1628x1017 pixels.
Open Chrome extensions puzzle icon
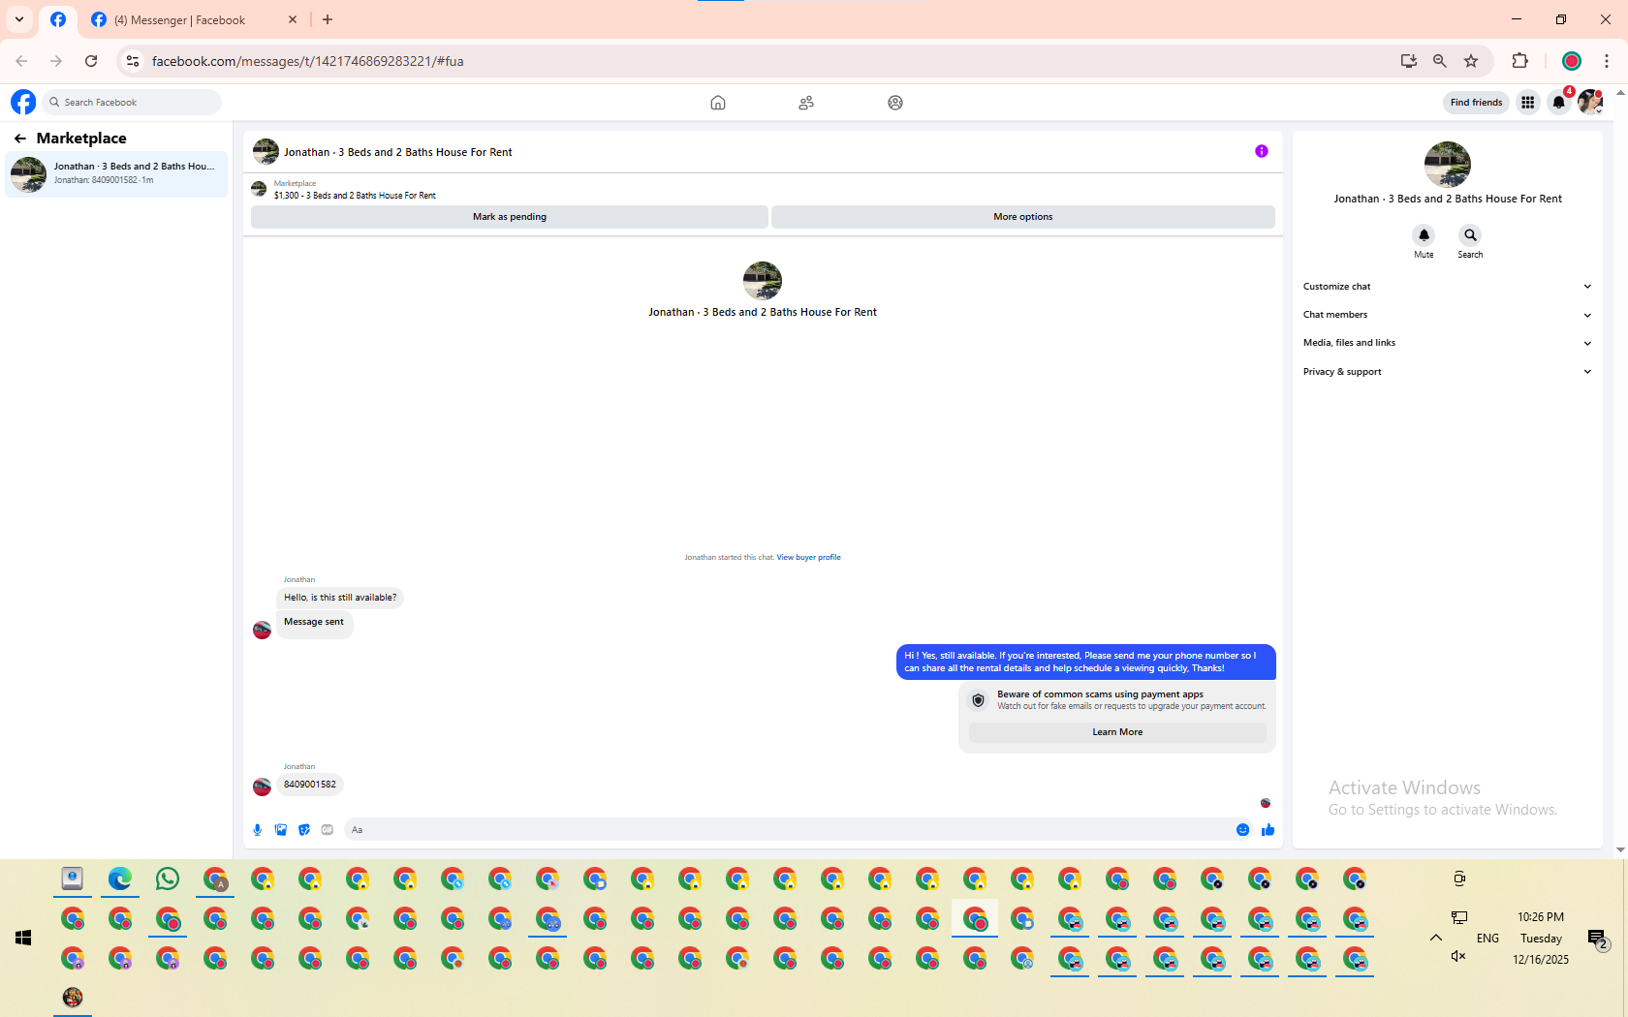pyautogui.click(x=1519, y=61)
